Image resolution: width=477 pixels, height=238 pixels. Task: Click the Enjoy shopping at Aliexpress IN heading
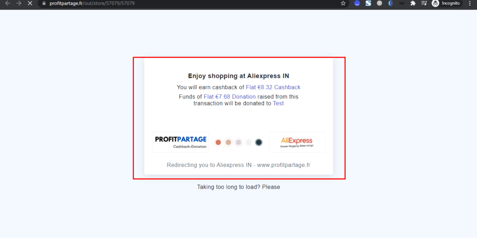(238, 76)
